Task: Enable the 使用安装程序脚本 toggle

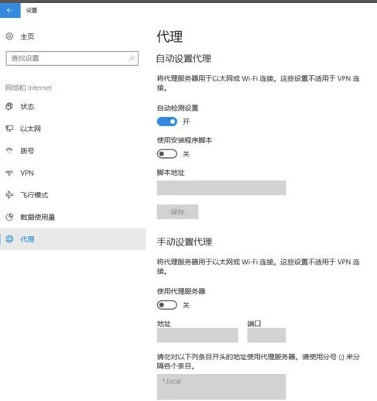Action: point(167,154)
